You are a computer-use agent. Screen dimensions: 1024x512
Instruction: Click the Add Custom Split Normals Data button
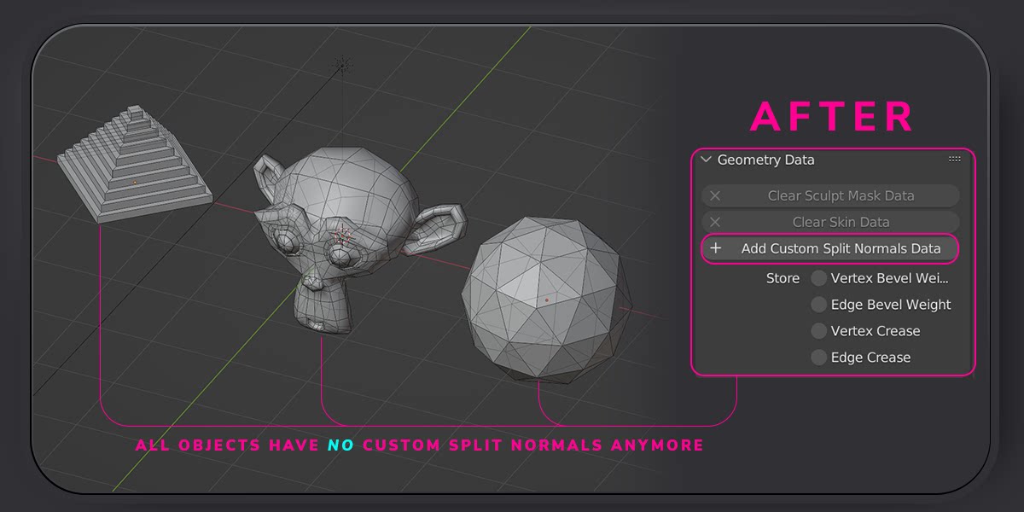pyautogui.click(x=840, y=248)
